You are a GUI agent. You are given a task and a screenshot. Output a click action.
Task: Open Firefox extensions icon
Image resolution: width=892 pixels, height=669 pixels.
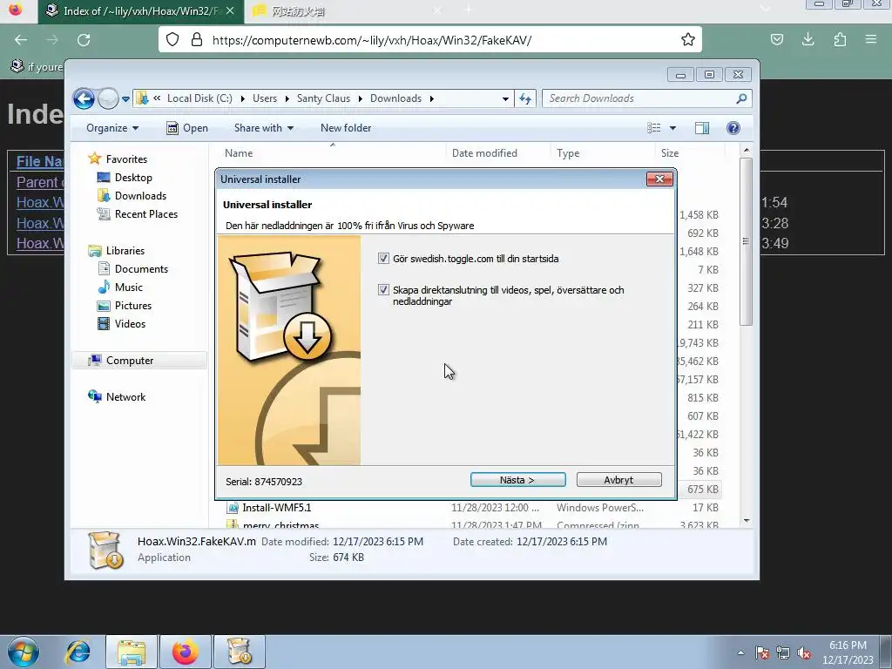(x=840, y=39)
